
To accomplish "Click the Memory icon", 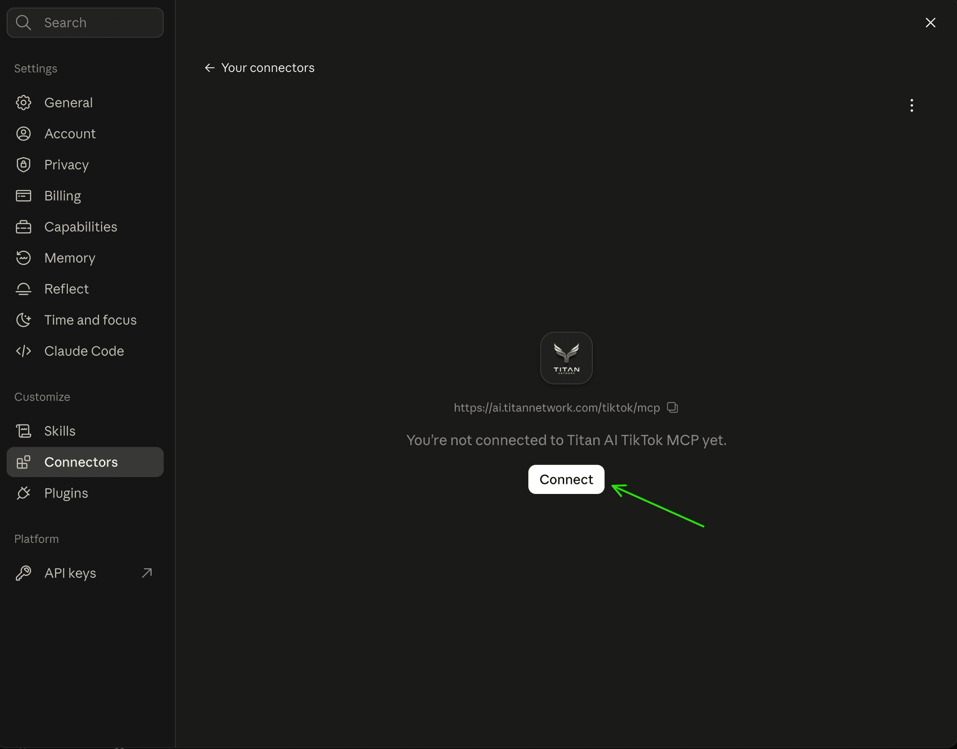I will tap(23, 258).
